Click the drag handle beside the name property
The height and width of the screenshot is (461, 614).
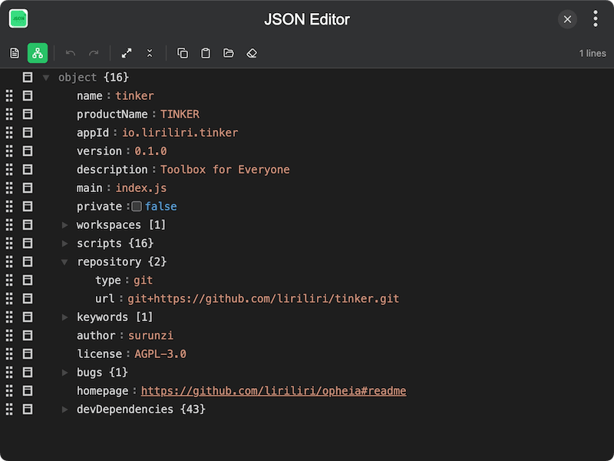pos(8,95)
